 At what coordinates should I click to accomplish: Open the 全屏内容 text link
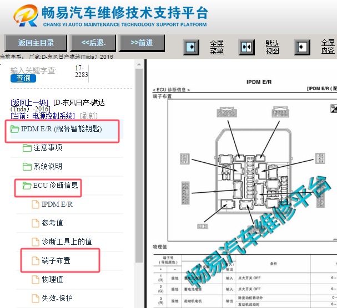coord(328,47)
